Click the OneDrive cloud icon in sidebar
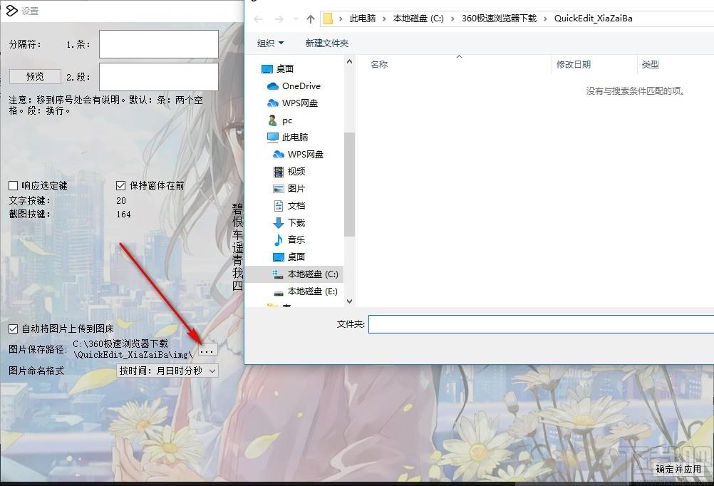The height and width of the screenshot is (486, 714). (272, 86)
